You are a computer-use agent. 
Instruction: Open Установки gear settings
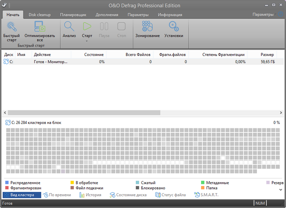coord(173,26)
